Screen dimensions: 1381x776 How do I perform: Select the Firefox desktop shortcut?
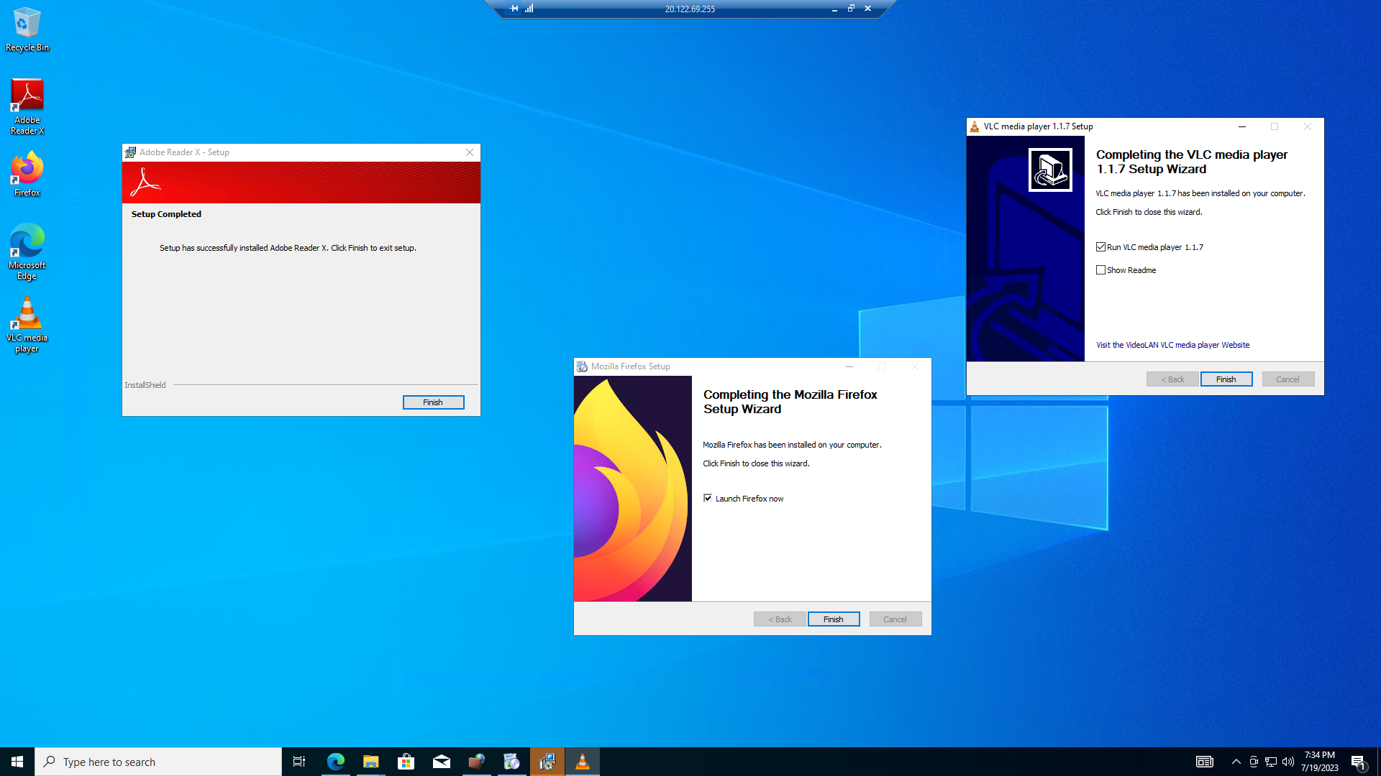[27, 174]
